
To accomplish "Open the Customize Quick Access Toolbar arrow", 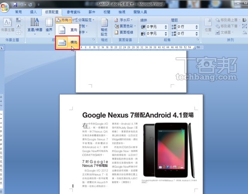I will click(x=39, y=5).
